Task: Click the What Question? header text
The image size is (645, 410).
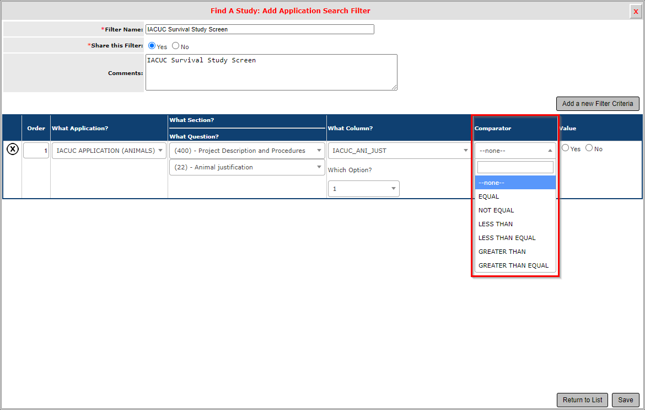Action: click(x=193, y=137)
